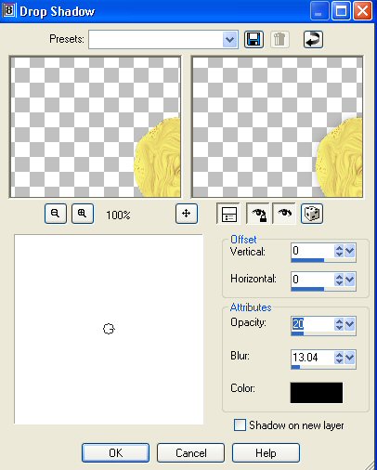Click the Save Preset floppy icon
The height and width of the screenshot is (470, 377).
253,39
